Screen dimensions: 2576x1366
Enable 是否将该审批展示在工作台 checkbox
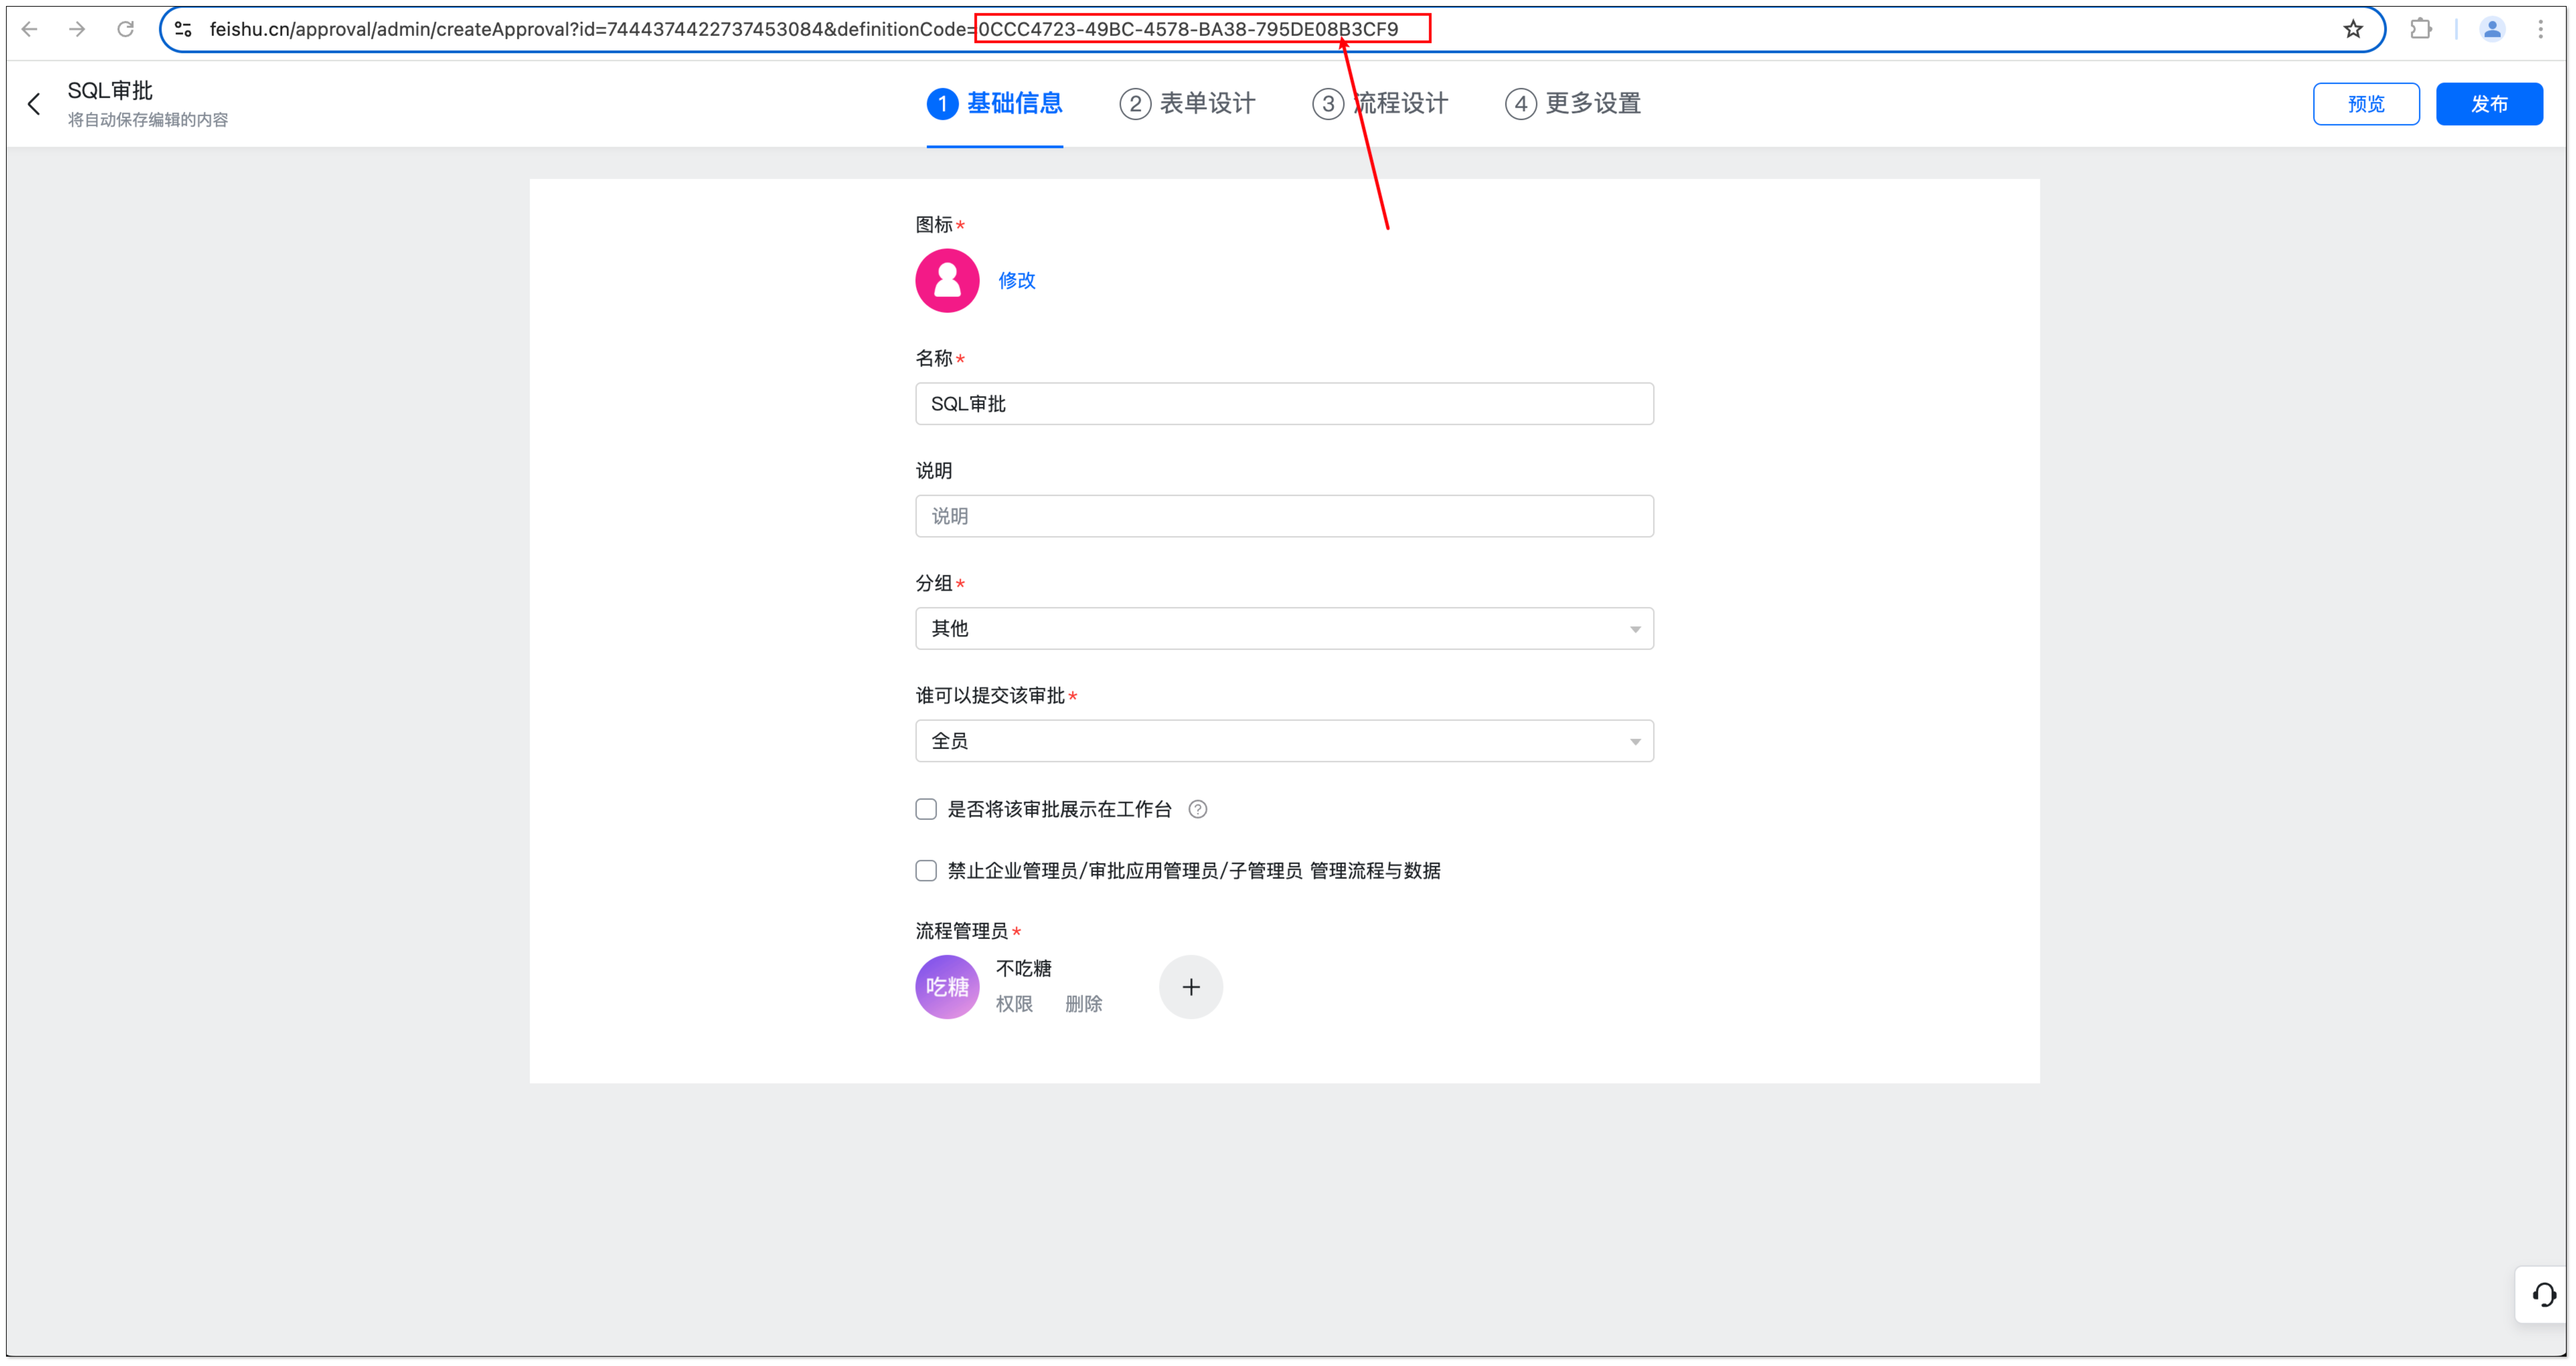coord(926,809)
